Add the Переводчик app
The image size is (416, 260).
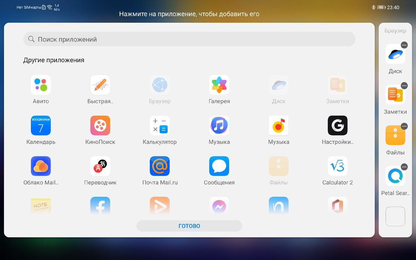[100, 166]
